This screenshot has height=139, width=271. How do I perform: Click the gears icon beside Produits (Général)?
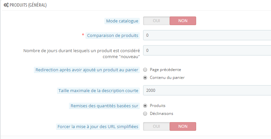coord(6,6)
